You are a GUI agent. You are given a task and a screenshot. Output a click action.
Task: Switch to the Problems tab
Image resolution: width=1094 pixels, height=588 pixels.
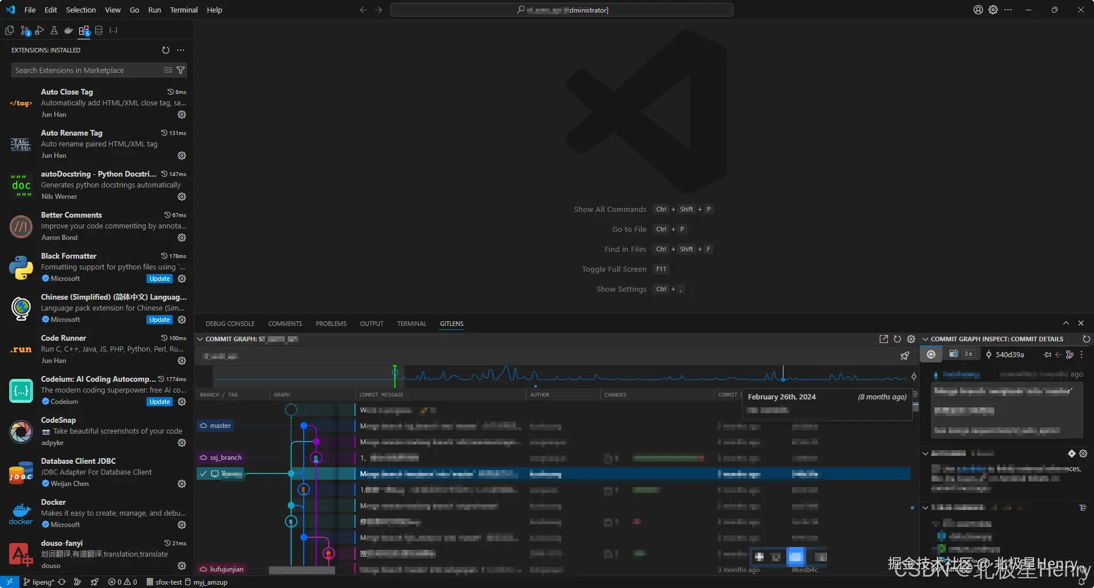point(331,324)
